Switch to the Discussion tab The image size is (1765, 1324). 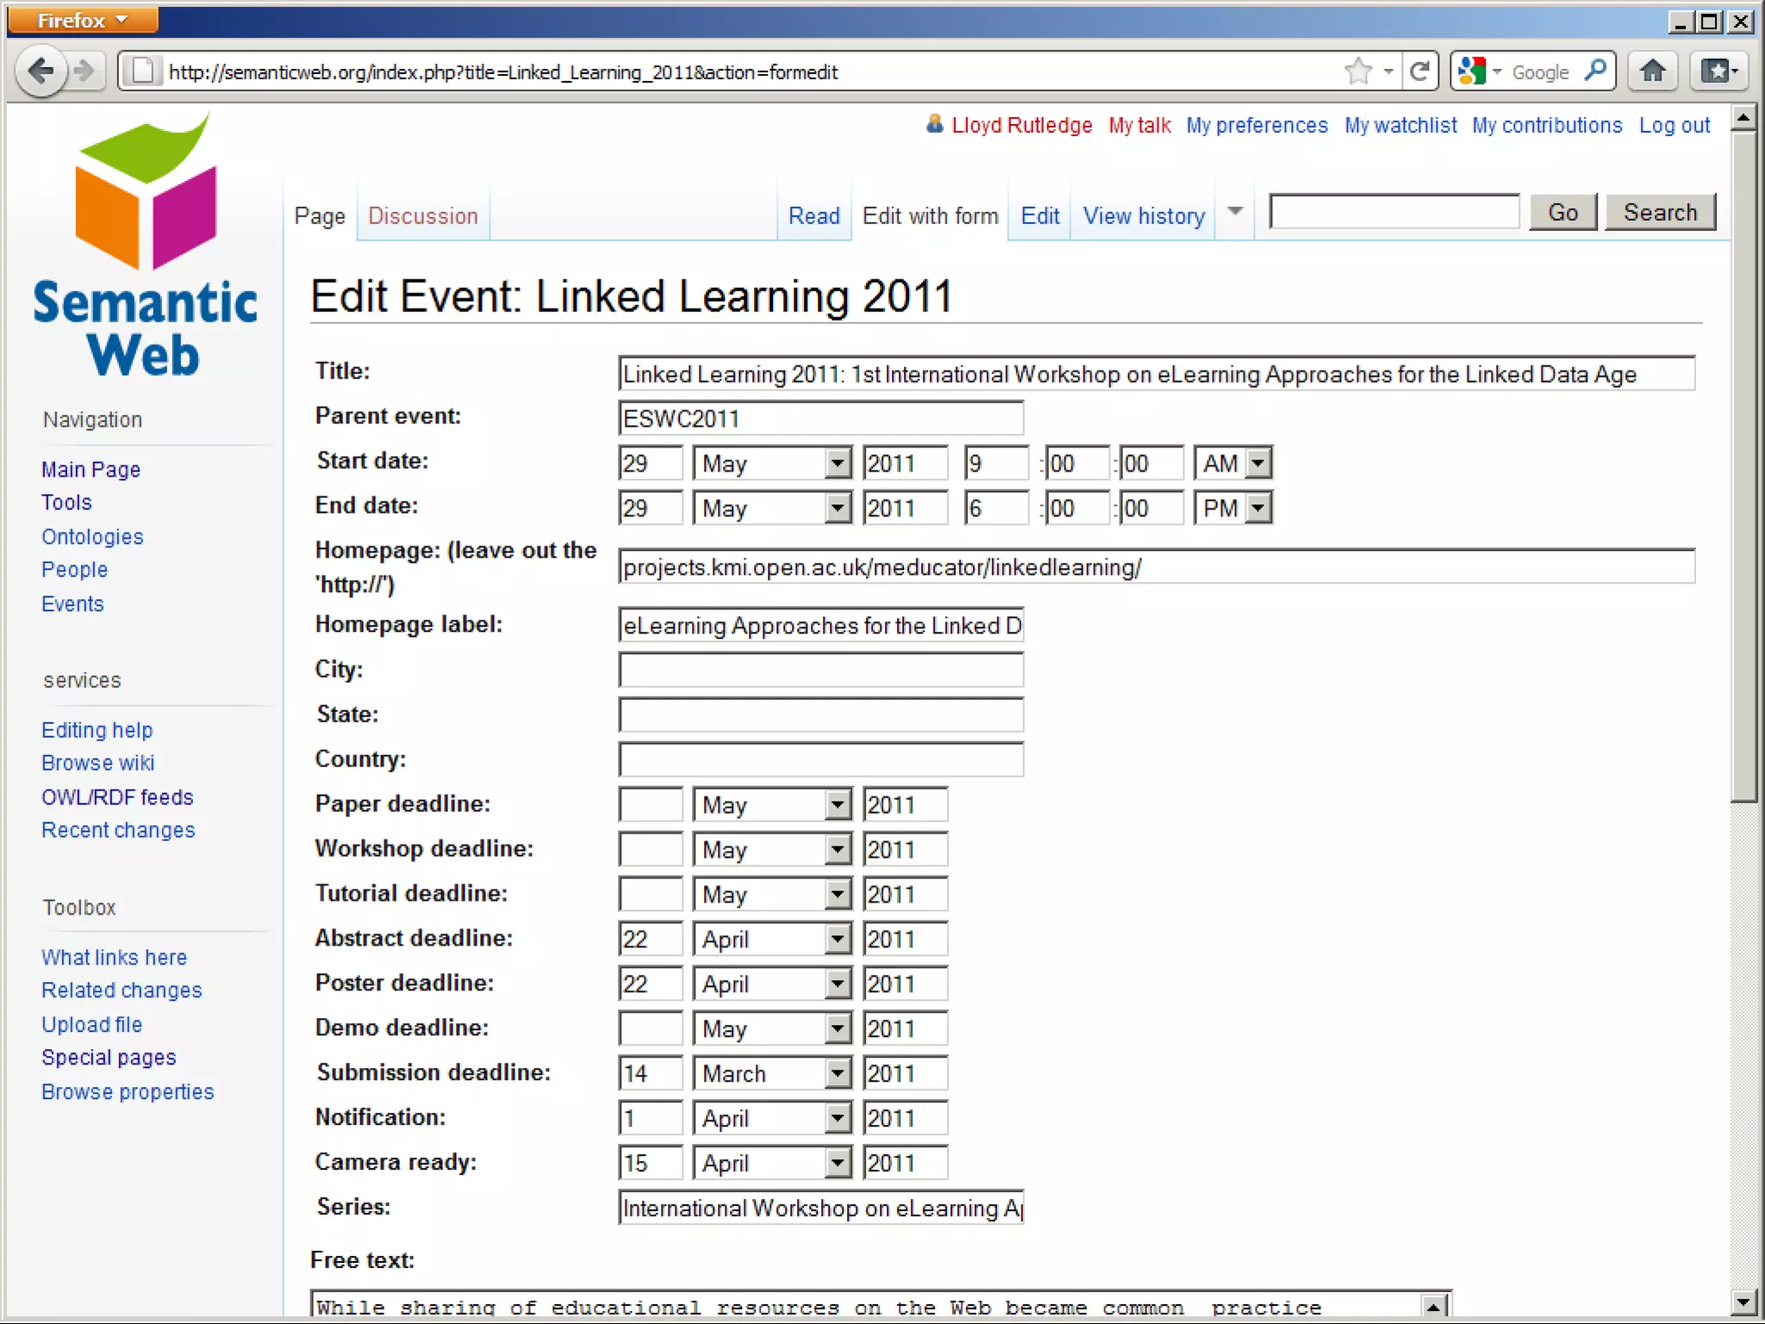coord(423,215)
